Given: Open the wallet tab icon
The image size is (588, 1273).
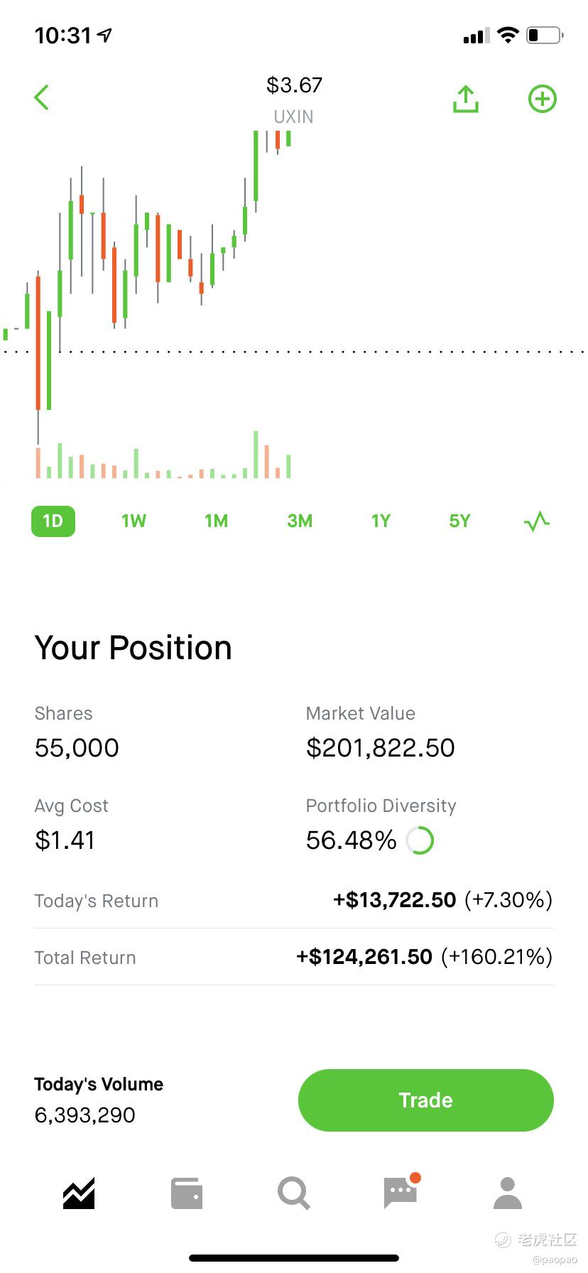Looking at the screenshot, I should click(x=187, y=1193).
